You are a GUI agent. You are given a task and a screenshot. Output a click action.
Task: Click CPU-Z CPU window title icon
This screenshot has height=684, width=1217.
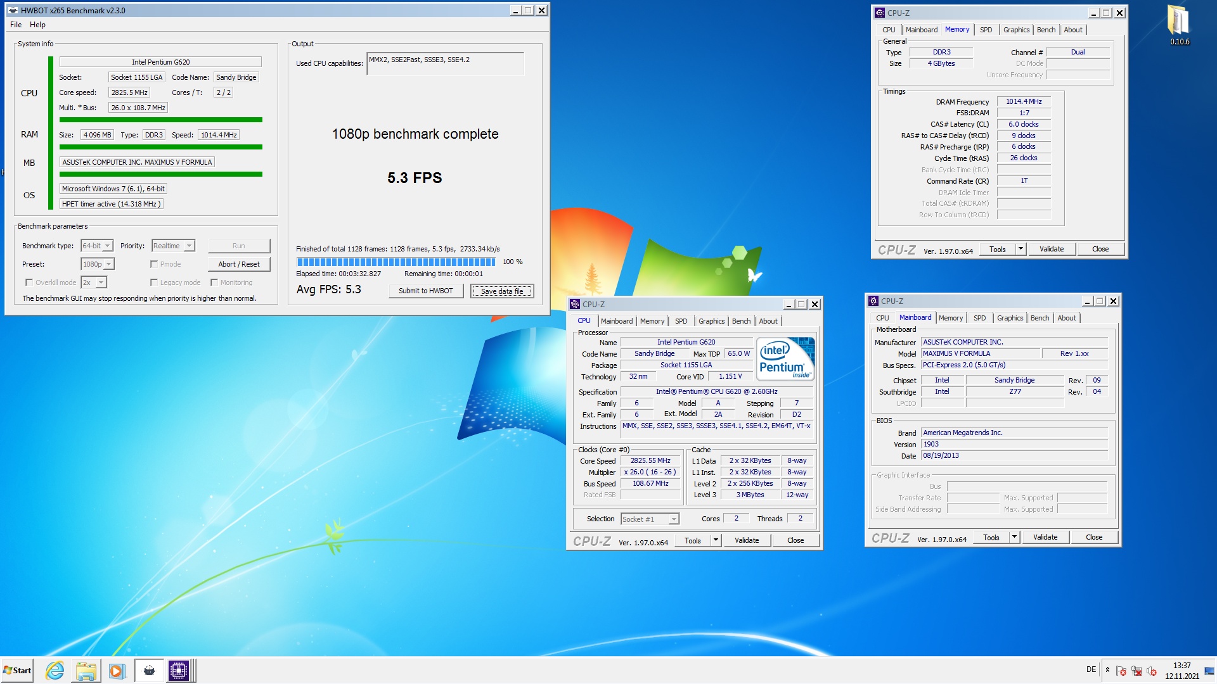point(575,304)
